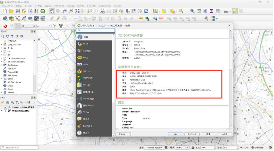Click the Open Attribute Table icon
The width and height of the screenshot is (274, 151).
click(218, 11)
